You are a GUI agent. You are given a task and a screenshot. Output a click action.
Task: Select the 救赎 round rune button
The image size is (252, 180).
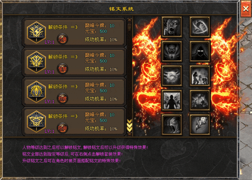[x=63, y=98]
